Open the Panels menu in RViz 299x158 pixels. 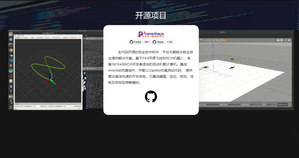click(x=19, y=35)
